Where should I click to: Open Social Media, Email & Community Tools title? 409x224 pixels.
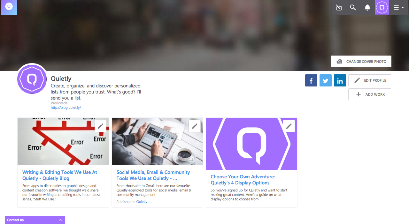[153, 175]
